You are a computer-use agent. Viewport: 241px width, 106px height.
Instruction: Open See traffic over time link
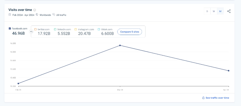pyautogui.click(x=217, y=98)
